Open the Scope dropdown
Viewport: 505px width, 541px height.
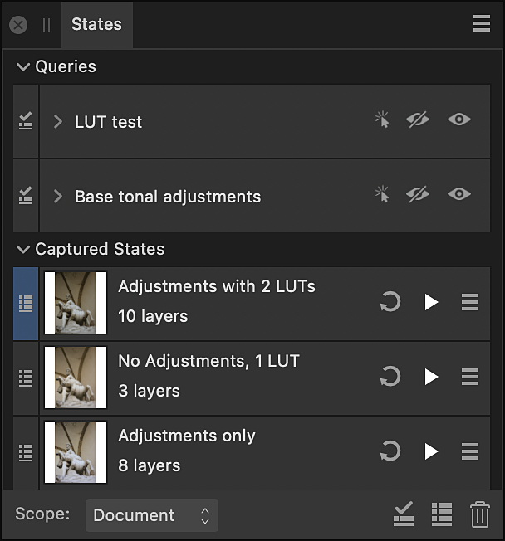coord(151,515)
